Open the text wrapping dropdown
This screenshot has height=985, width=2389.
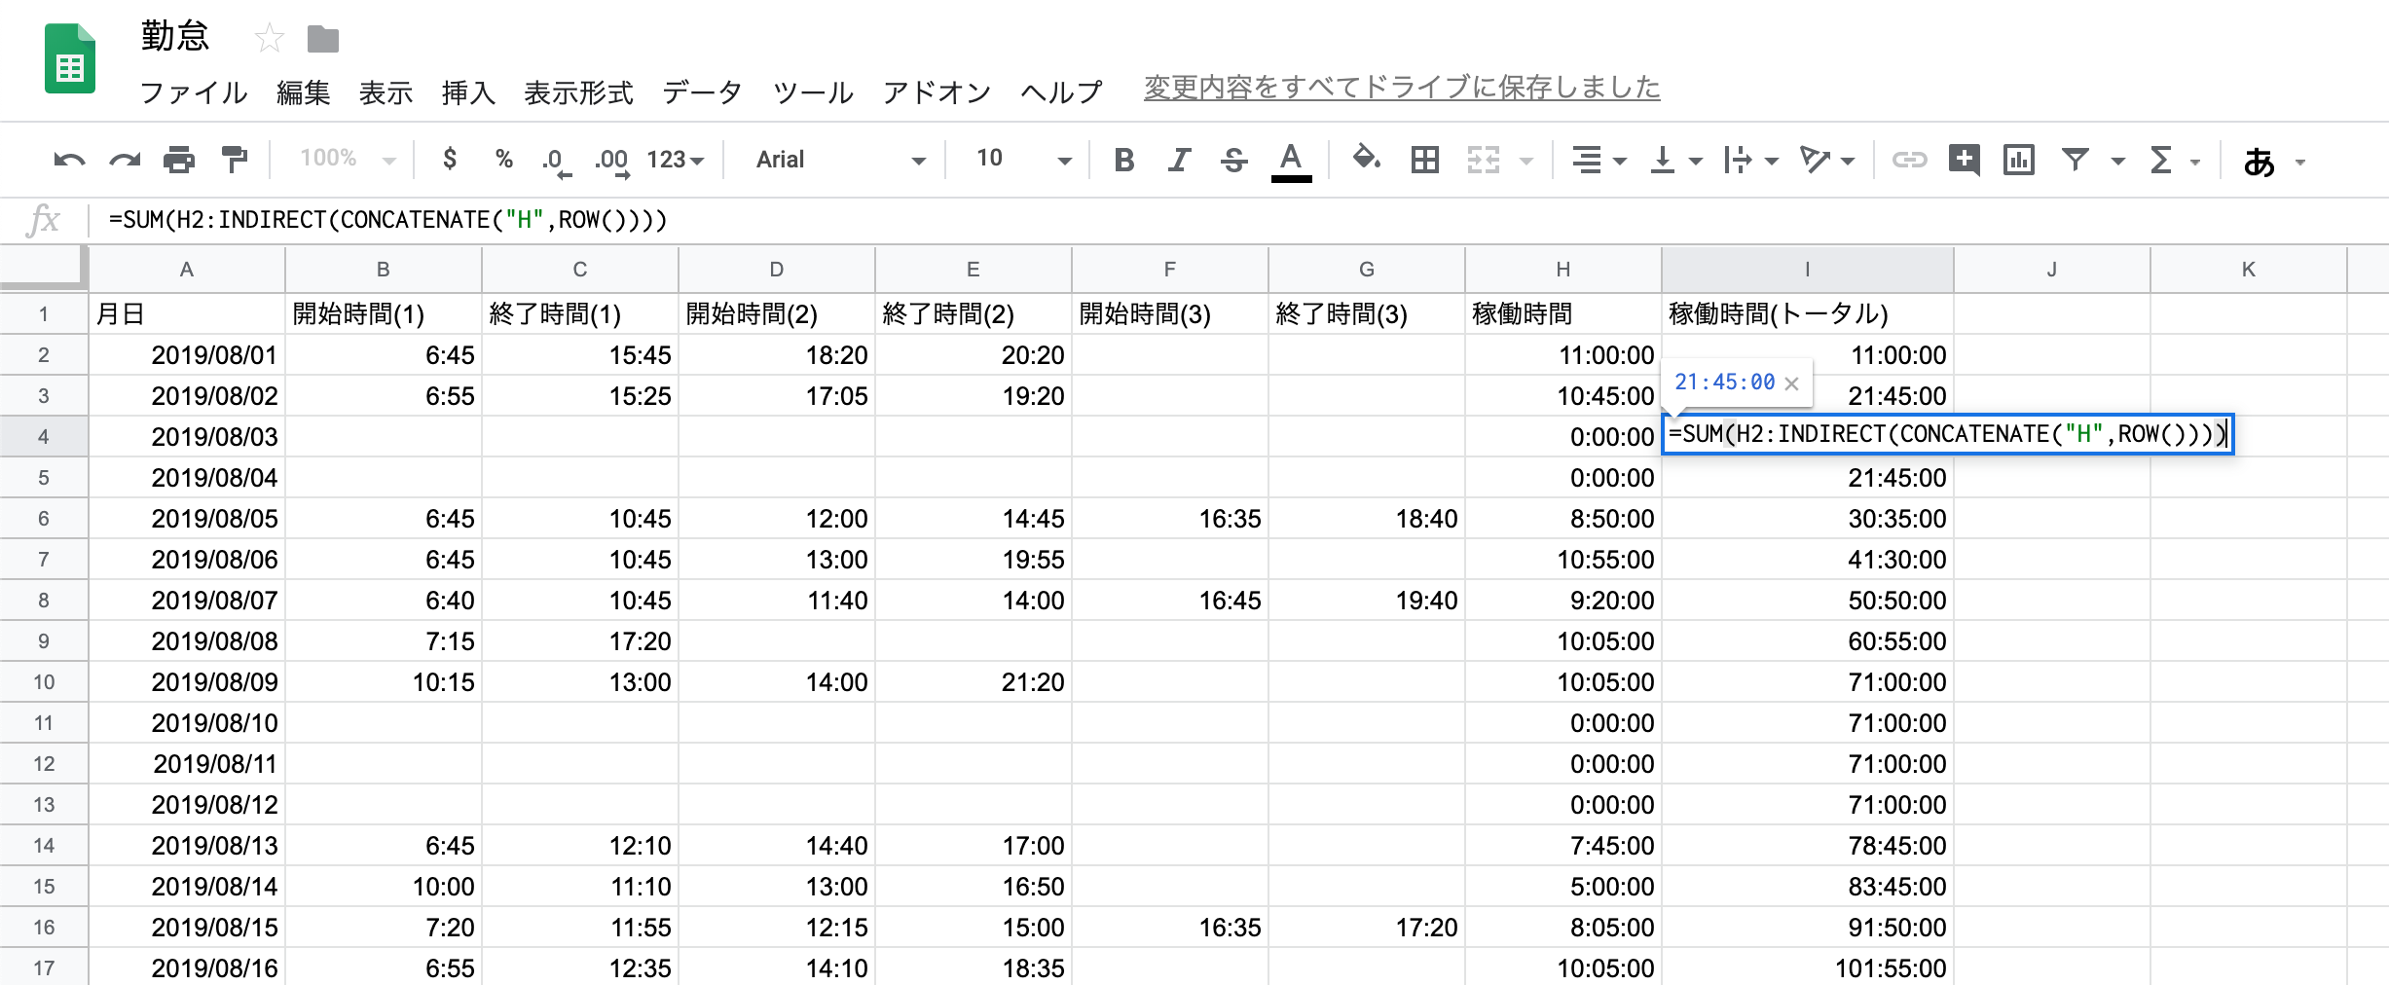[1750, 160]
